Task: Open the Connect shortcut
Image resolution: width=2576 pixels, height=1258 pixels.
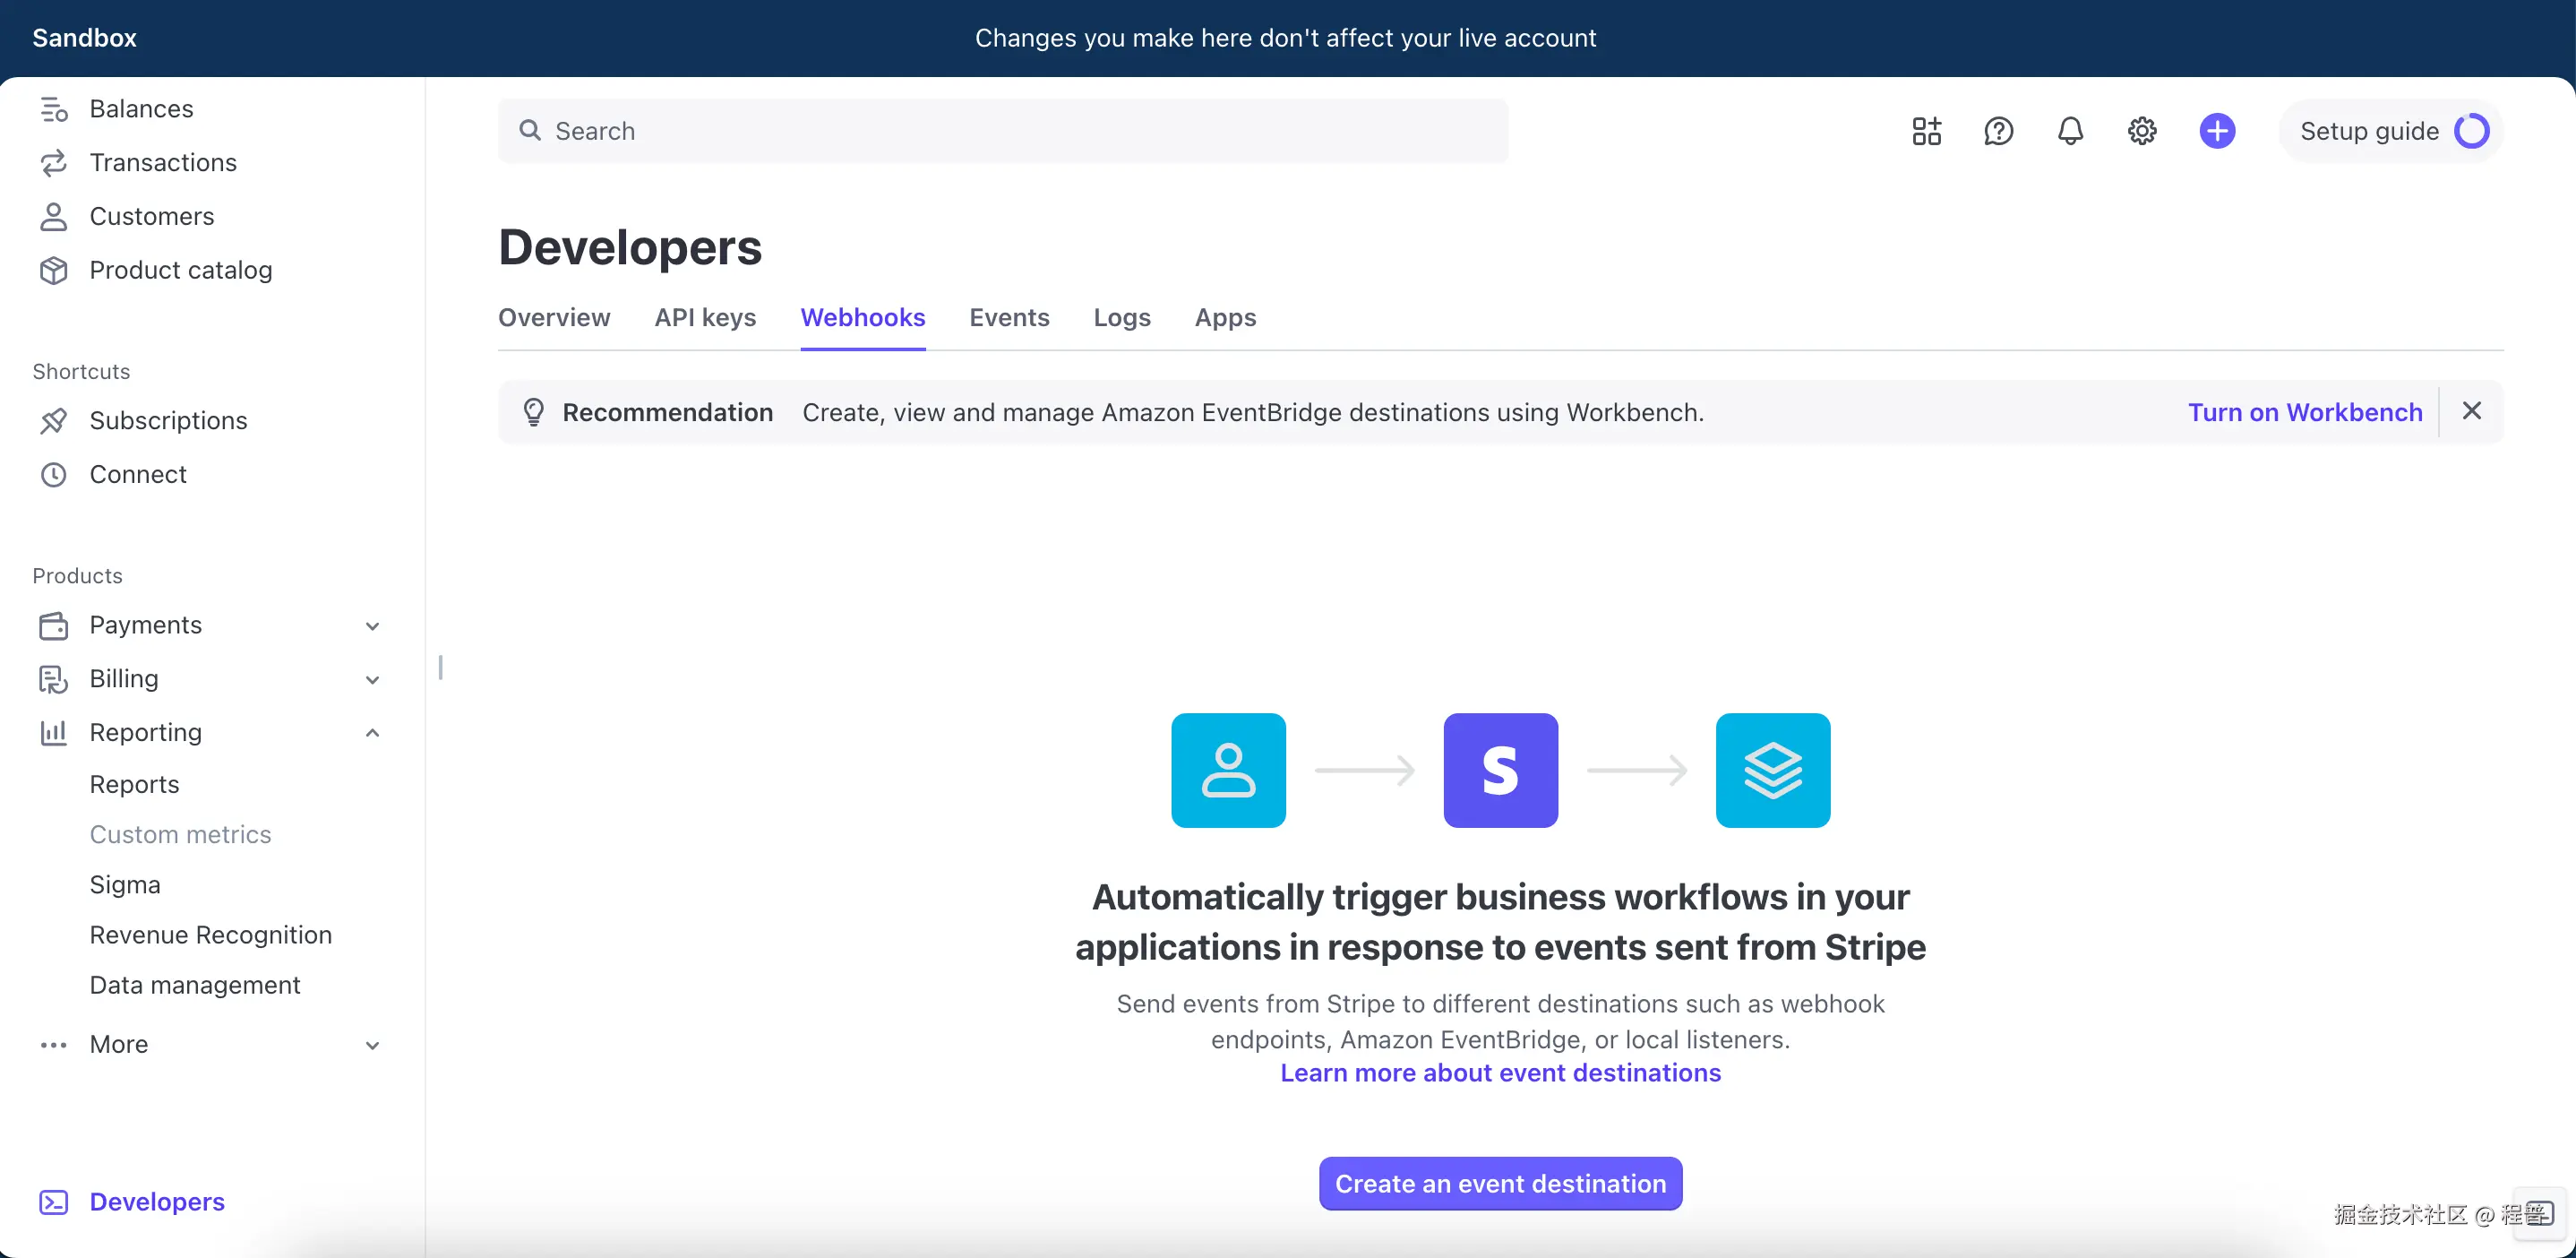Action: tap(138, 475)
